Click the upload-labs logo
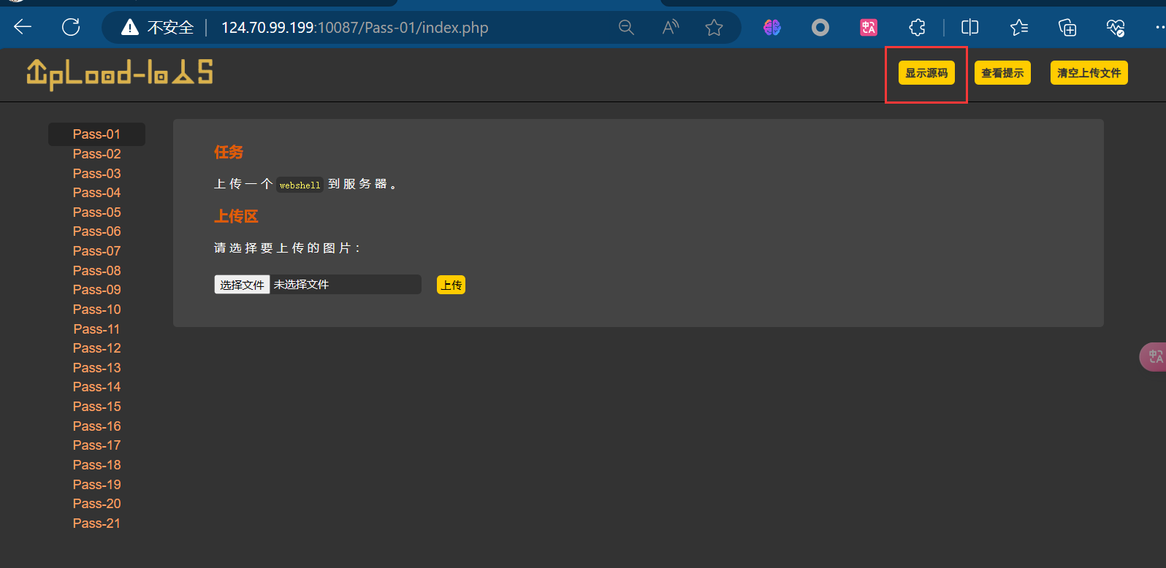Viewport: 1166px width, 568px height. click(x=120, y=73)
